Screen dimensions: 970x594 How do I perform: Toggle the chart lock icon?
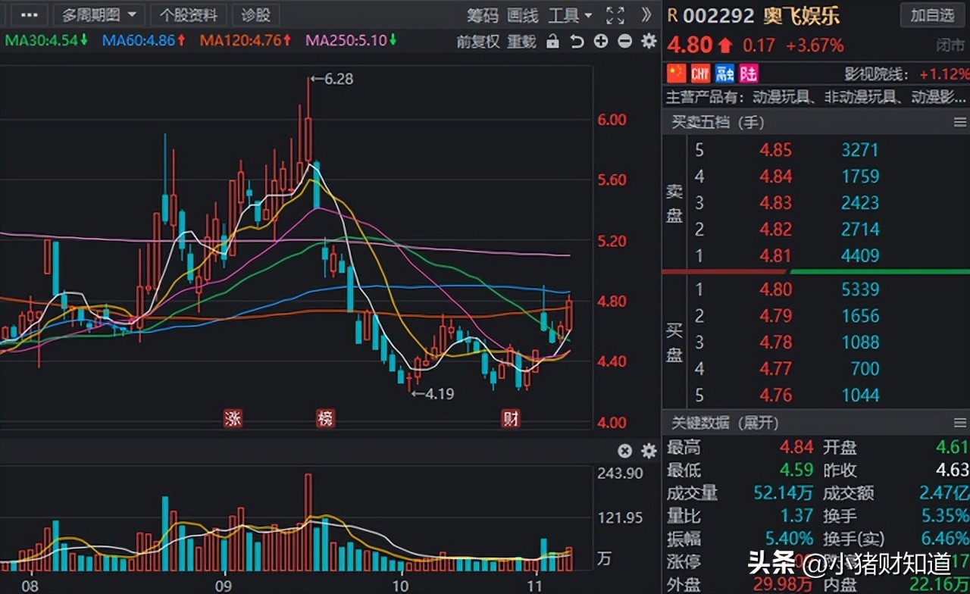coord(552,42)
